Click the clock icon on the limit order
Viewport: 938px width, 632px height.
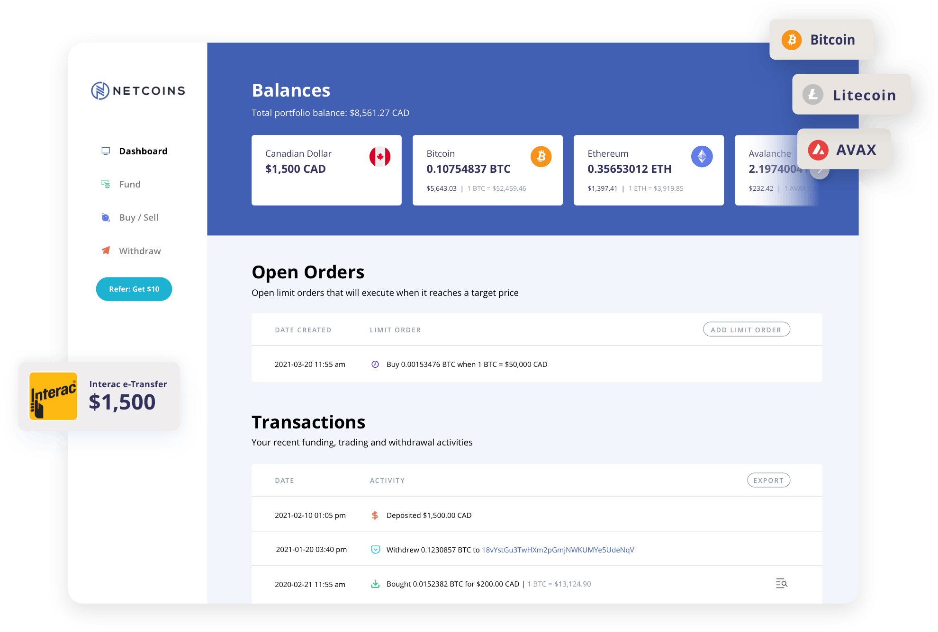coord(375,364)
